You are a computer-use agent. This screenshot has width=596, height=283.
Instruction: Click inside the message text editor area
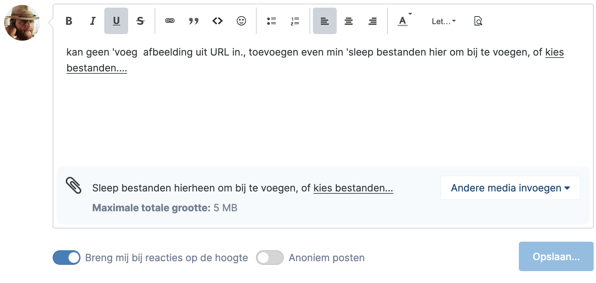click(323, 102)
